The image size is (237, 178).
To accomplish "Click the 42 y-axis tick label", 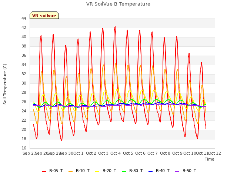I will (24, 28).
